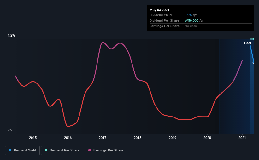Click the 2021 x-axis label
259x160 pixels.
pos(242,138)
